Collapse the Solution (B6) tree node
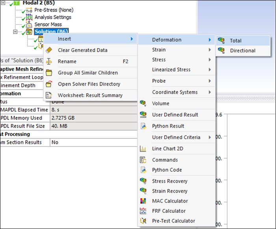276x229 pixels. (15, 32)
